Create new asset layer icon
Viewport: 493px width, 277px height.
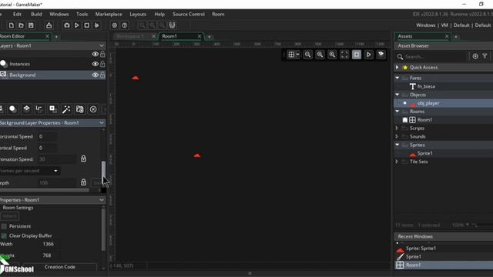(x=53, y=109)
